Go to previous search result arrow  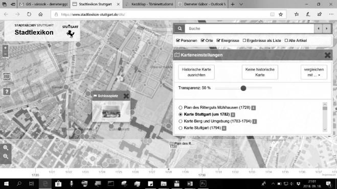point(318,29)
